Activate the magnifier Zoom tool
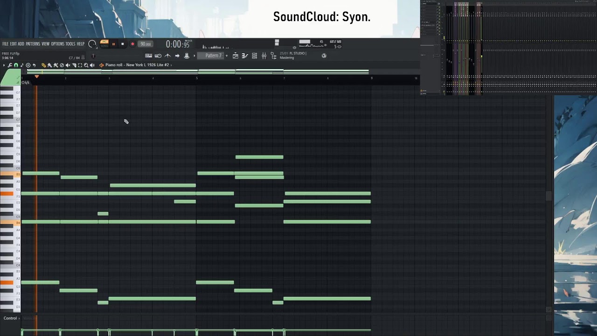 86,65
